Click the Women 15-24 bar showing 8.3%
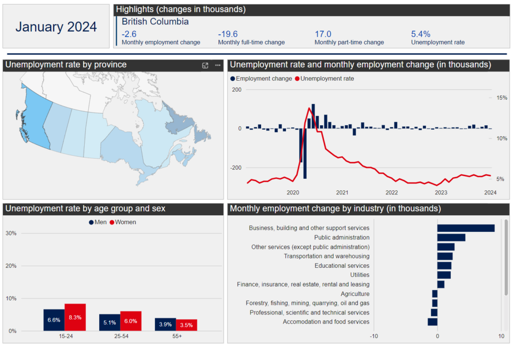This screenshot has width=513, height=345. coord(75,317)
